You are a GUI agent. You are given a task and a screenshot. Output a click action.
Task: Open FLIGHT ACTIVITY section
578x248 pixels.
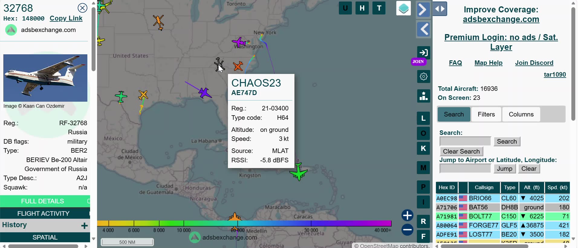pyautogui.click(x=45, y=214)
